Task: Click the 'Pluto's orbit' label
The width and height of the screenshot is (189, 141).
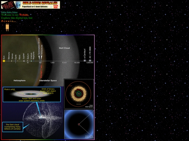Action: [9, 89]
